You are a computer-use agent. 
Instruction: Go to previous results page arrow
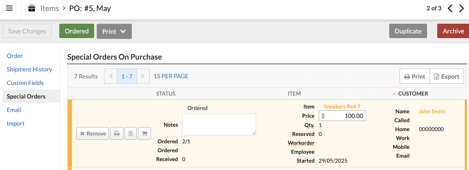(111, 76)
